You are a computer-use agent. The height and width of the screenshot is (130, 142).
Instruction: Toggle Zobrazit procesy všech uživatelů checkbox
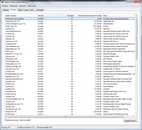[6, 120]
